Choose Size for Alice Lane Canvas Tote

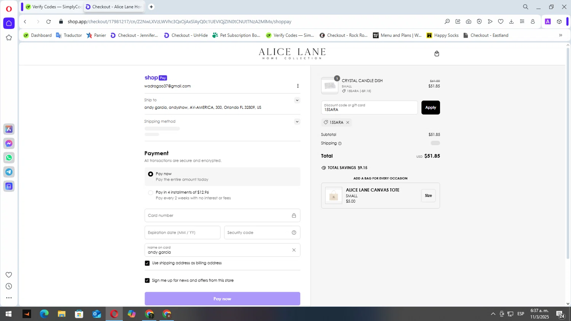[x=428, y=195]
